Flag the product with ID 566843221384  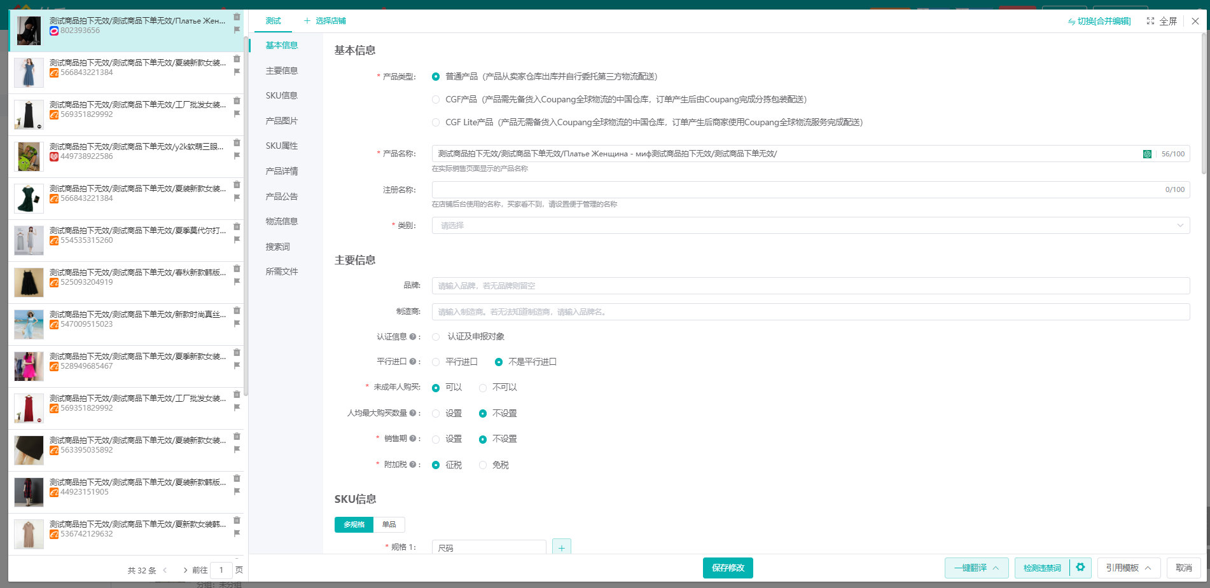pyautogui.click(x=237, y=72)
